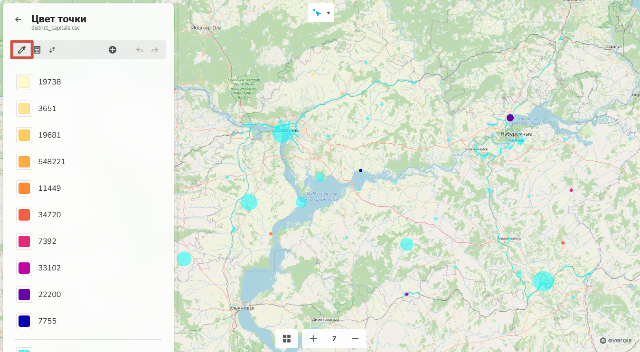Click the dark blue map point
This screenshot has width=640, height=352.
click(361, 170)
